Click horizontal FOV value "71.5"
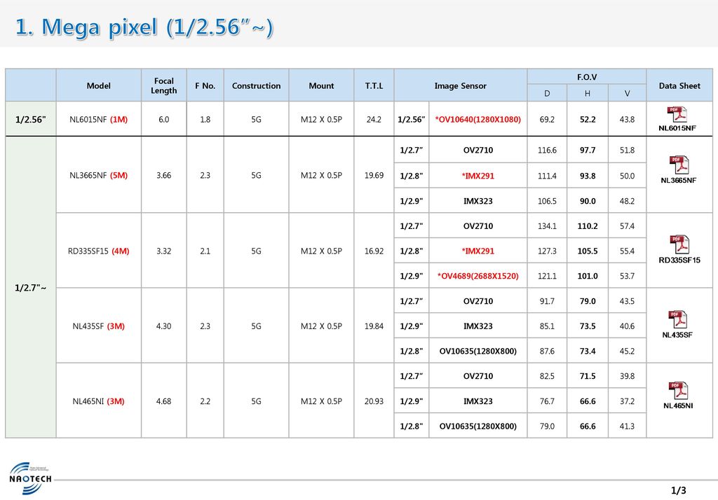The width and height of the screenshot is (718, 500). [588, 376]
